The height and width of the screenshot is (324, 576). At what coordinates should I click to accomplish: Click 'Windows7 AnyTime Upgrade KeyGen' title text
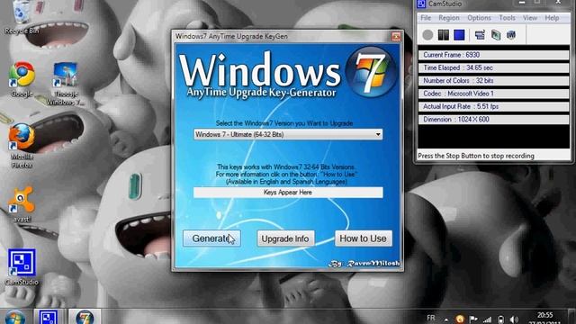[x=231, y=36]
